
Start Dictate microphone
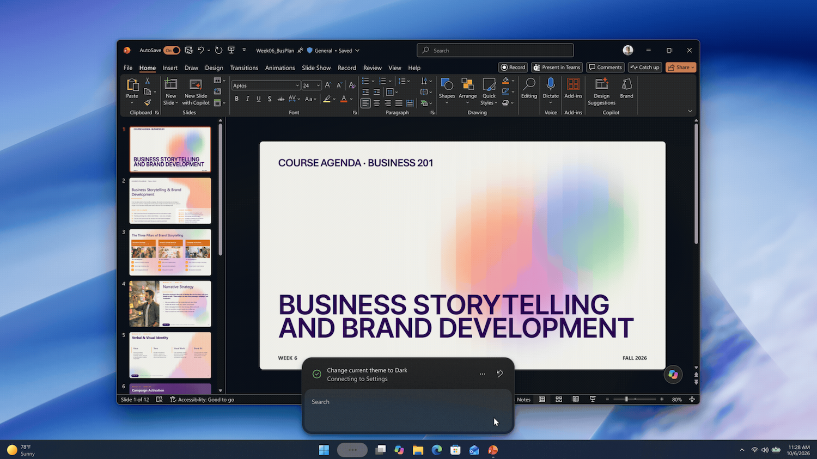551,91
